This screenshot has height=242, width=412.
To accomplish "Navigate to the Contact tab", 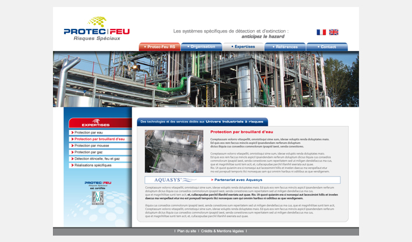I will (327, 47).
